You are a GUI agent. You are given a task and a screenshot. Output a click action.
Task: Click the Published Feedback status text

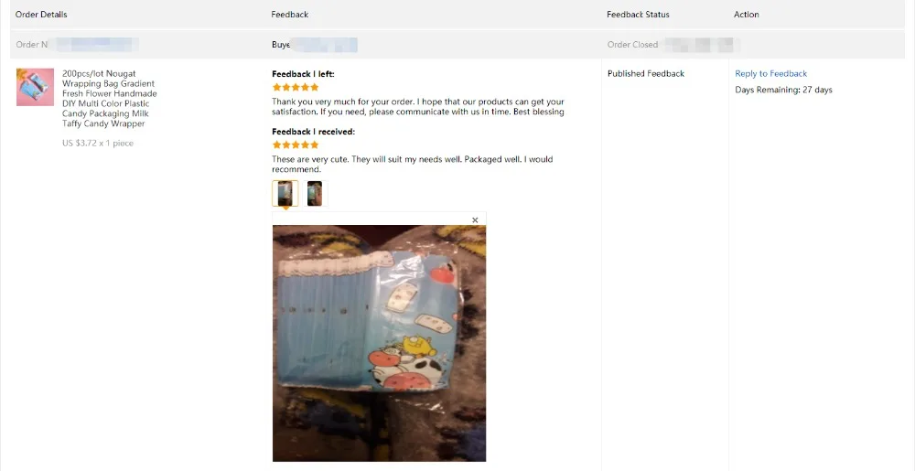[x=646, y=73]
